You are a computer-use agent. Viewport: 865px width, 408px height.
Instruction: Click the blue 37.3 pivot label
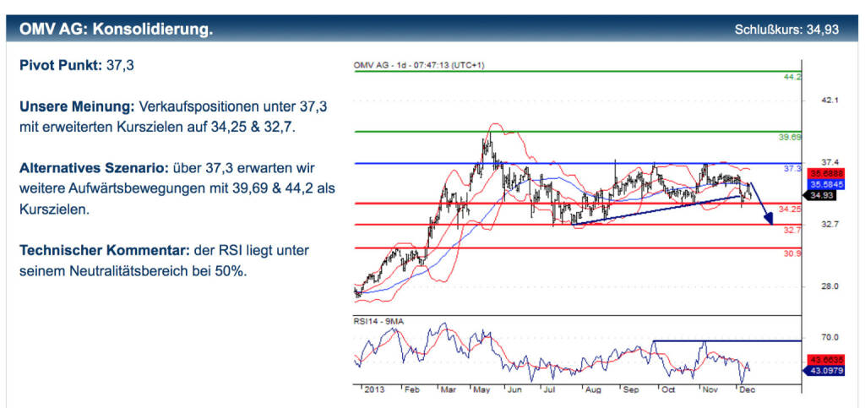point(792,169)
